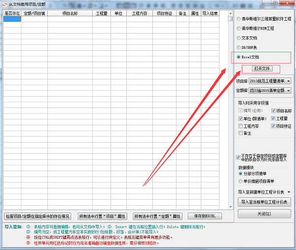Uncheck the 项目名称 field checkbox

(x=273, y=111)
